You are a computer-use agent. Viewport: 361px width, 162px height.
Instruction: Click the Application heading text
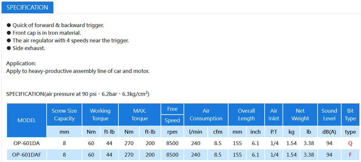pos(21,64)
